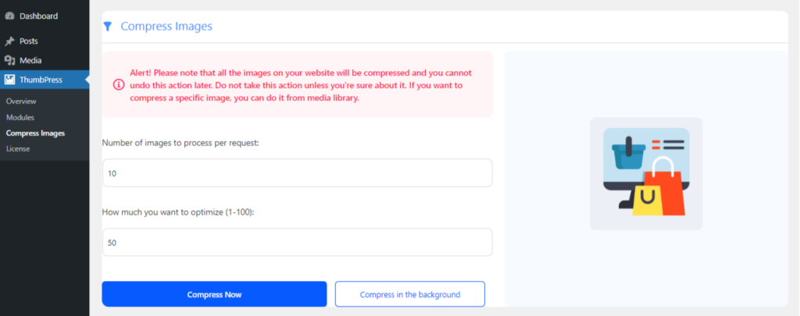Focus the optimize amount field showing 50

297,242
